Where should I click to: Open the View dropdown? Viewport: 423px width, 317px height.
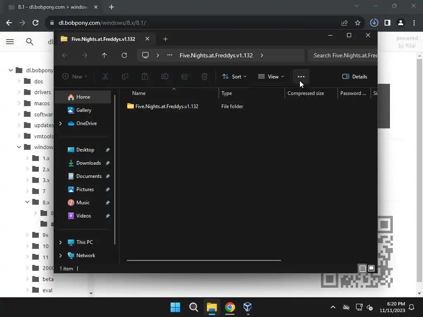[271, 76]
